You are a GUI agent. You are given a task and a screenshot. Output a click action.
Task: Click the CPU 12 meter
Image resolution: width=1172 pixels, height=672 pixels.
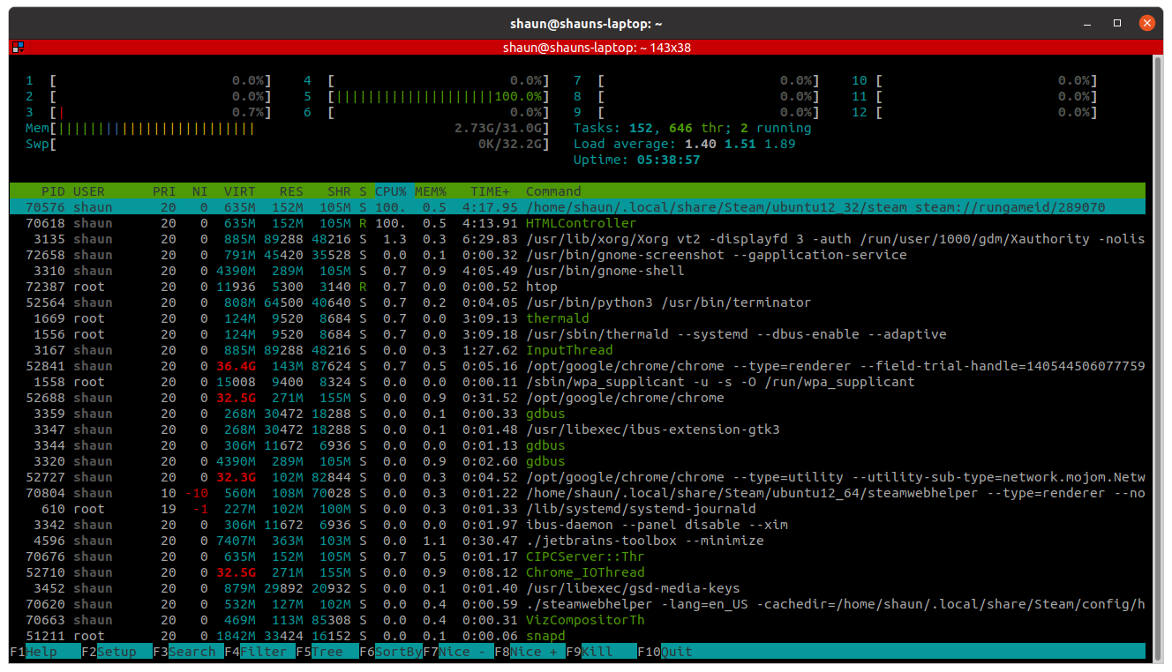[x=975, y=112]
